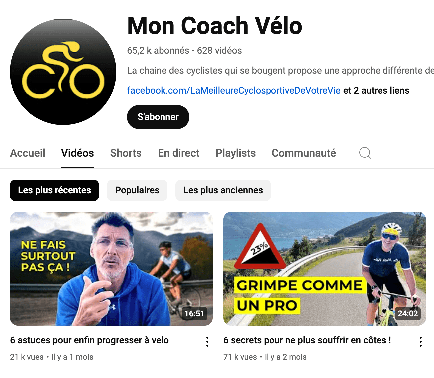The height and width of the screenshot is (378, 434).
Task: Open title '6 secrets pour ne plus souffrir en côtes'
Action: point(307,340)
